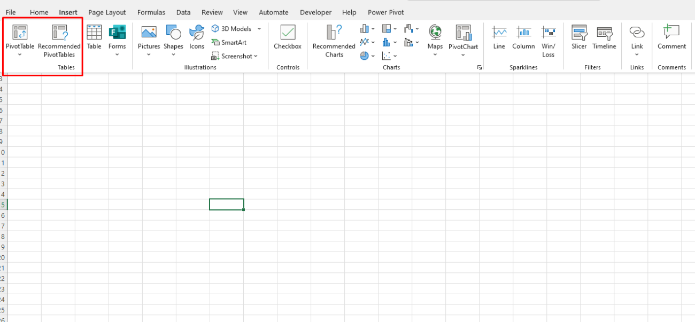Image resolution: width=695 pixels, height=322 pixels.
Task: Select the active Insert tab
Action: click(x=68, y=12)
